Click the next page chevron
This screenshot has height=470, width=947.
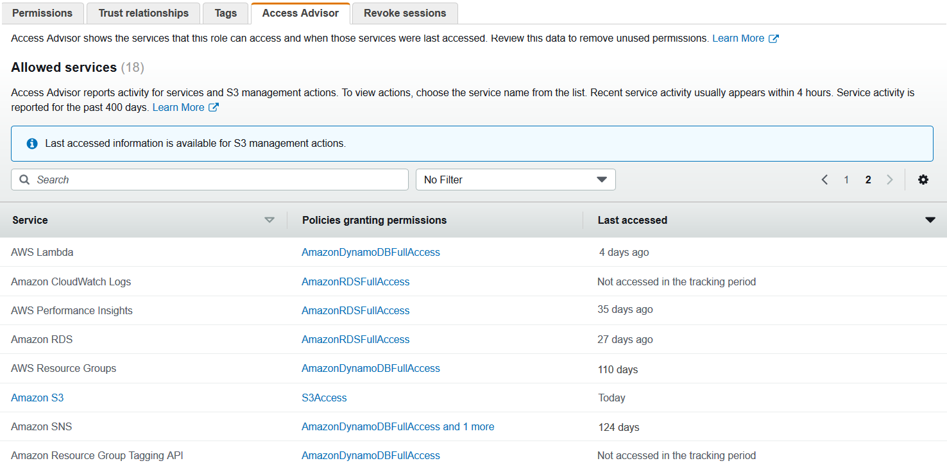click(890, 180)
